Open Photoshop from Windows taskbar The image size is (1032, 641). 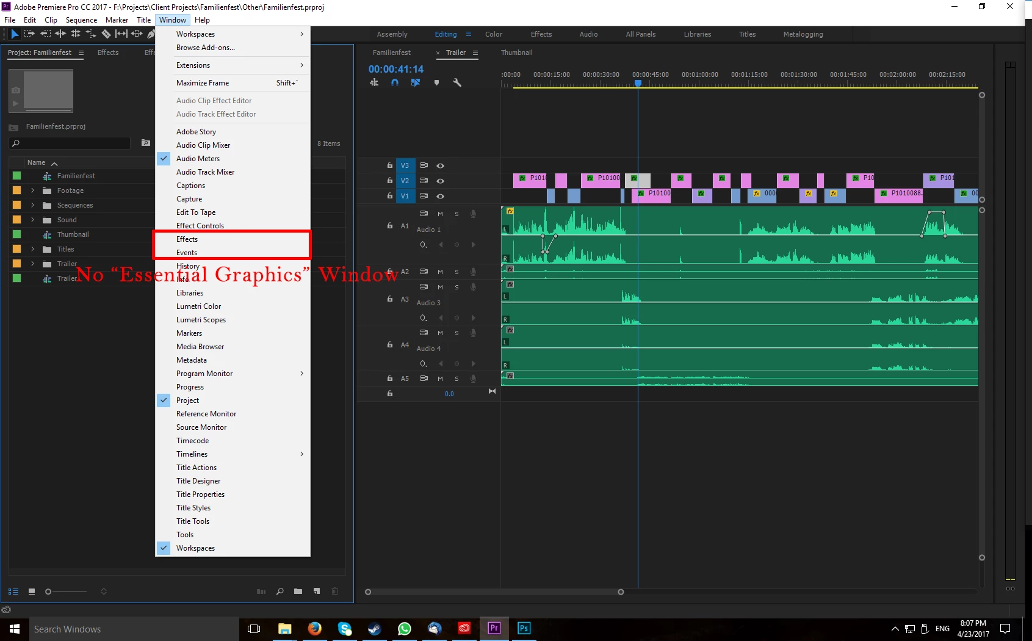524,628
